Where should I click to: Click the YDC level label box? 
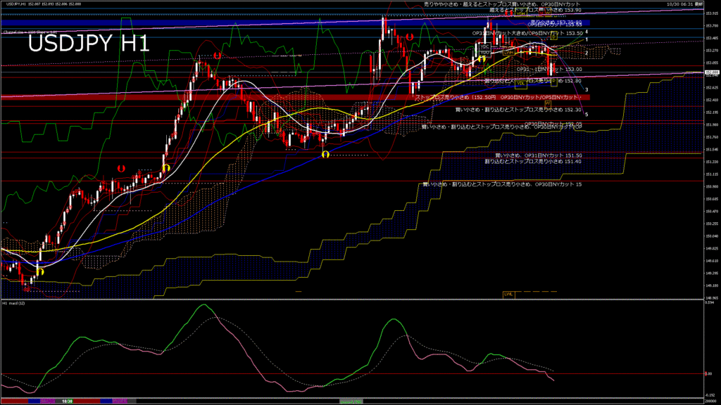click(x=484, y=48)
